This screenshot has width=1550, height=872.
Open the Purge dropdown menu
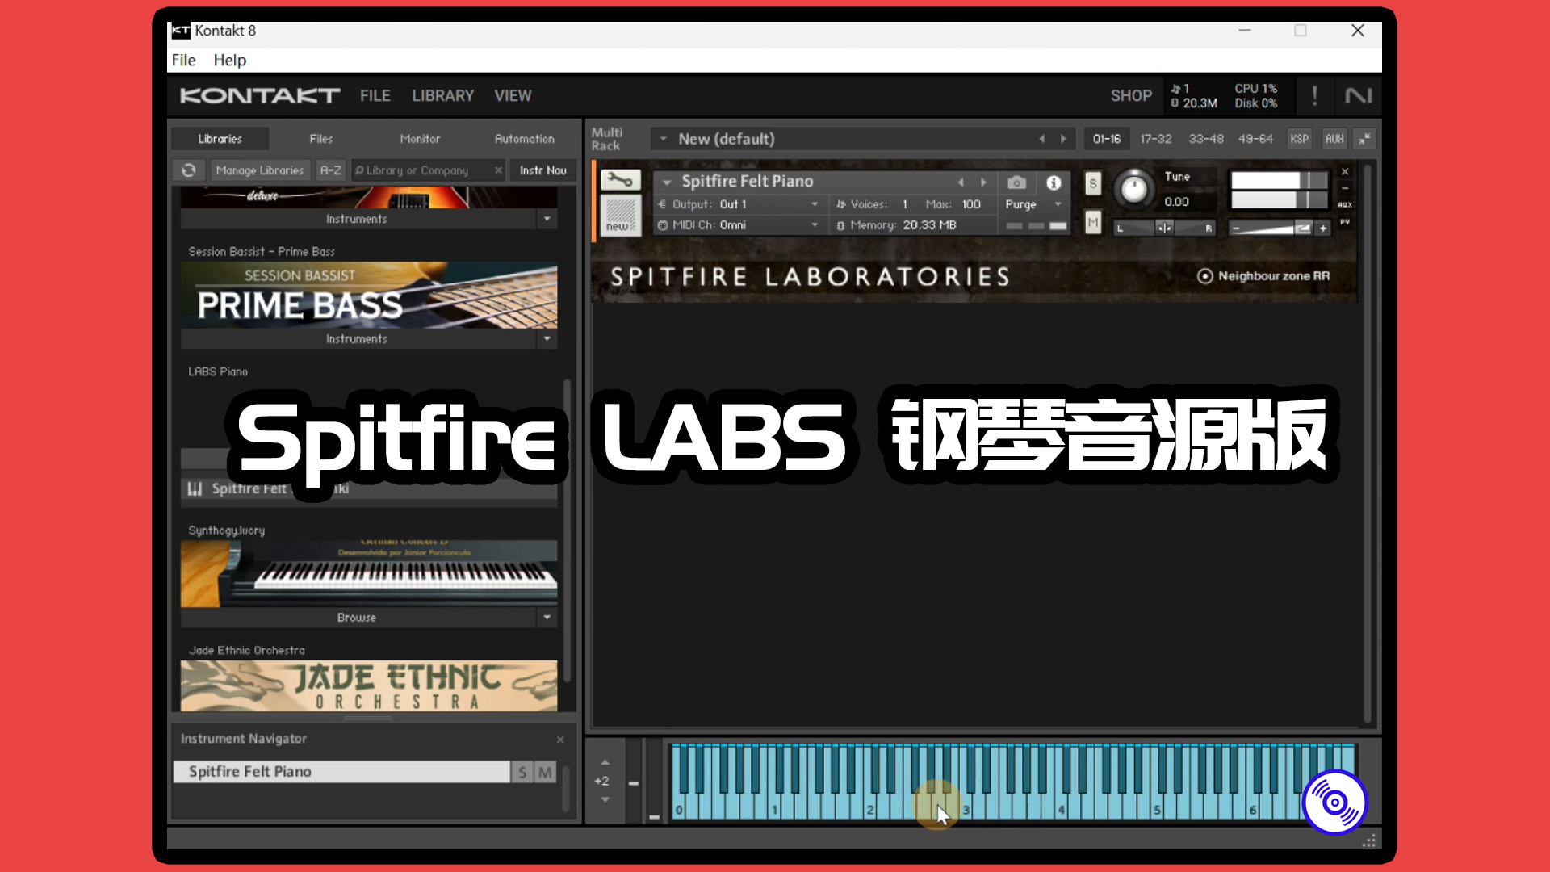[x=1033, y=204]
